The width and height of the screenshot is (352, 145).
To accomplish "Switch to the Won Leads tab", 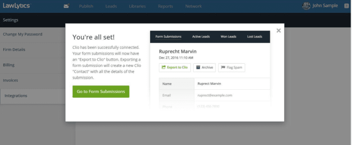I will pyautogui.click(x=228, y=36).
